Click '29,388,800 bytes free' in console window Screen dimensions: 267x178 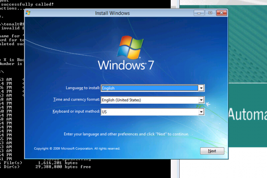point(63,167)
